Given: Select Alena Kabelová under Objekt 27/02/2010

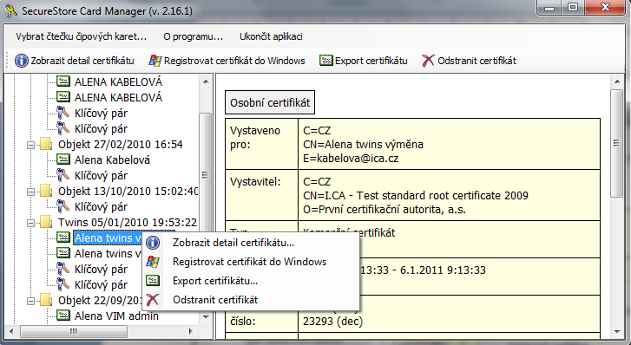Looking at the screenshot, I should coord(112,160).
